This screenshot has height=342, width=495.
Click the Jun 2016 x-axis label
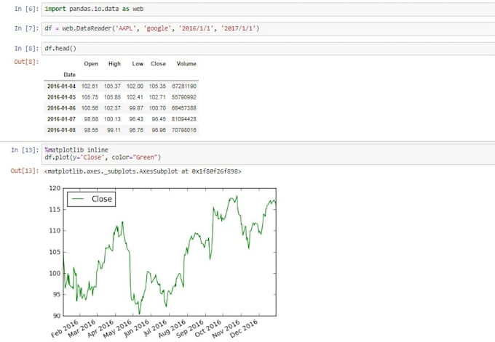(x=136, y=329)
